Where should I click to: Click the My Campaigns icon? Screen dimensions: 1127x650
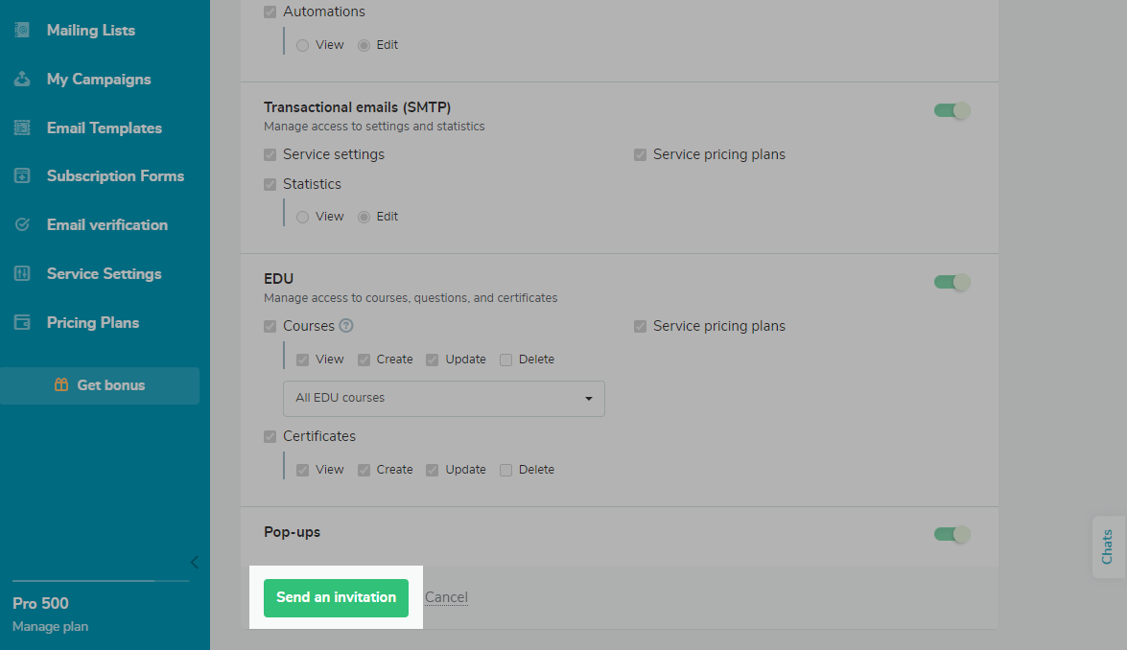[22, 80]
